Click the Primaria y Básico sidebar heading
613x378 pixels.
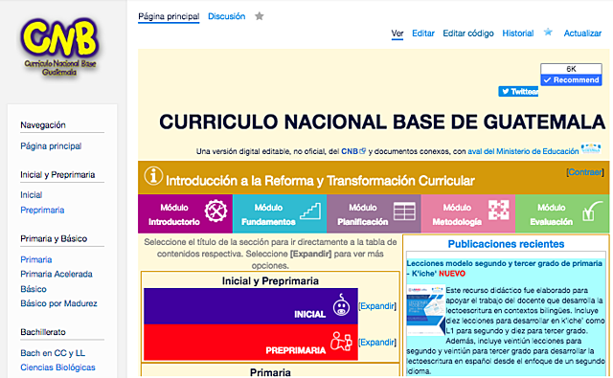coord(54,238)
